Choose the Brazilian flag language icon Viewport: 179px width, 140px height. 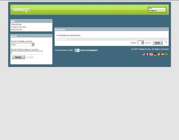[x=166, y=54]
